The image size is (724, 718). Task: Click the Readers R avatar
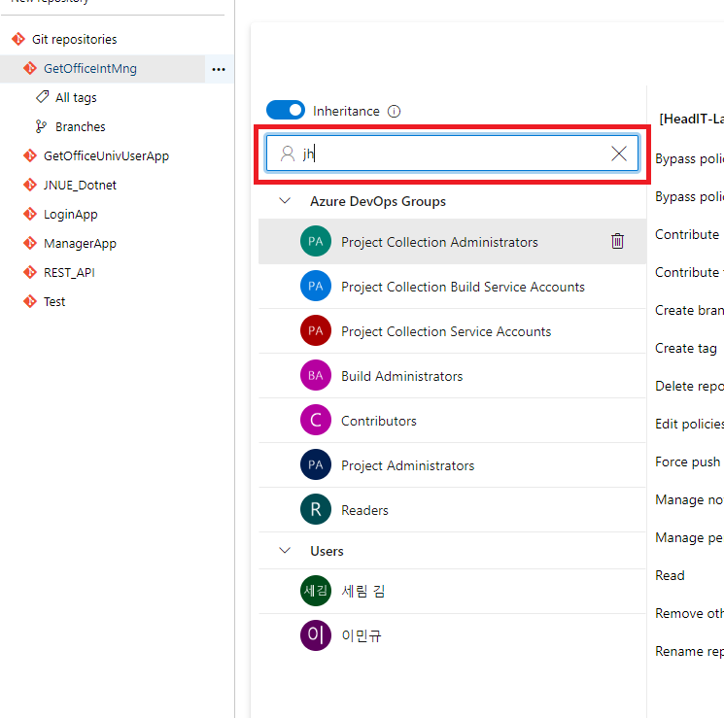pos(316,509)
